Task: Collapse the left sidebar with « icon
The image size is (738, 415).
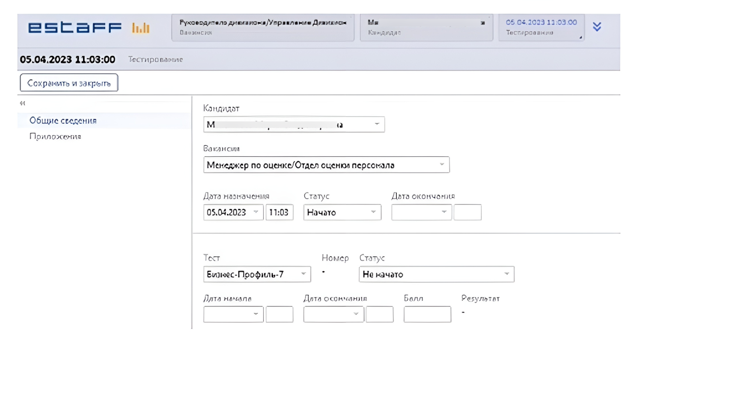Action: (x=23, y=103)
